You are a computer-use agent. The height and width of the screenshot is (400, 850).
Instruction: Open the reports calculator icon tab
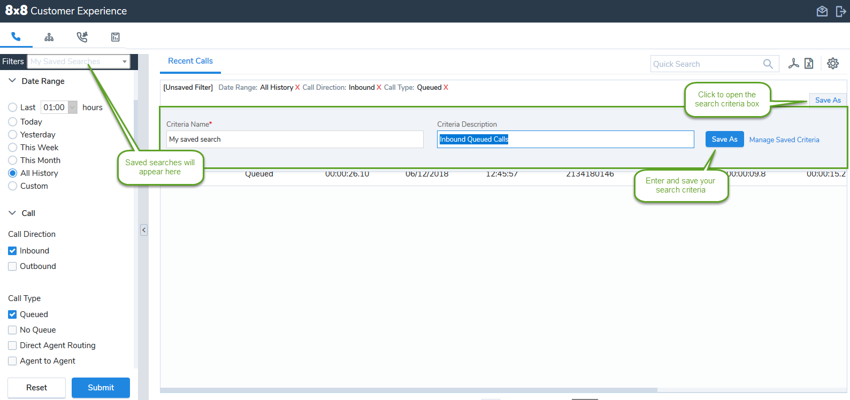tap(115, 37)
